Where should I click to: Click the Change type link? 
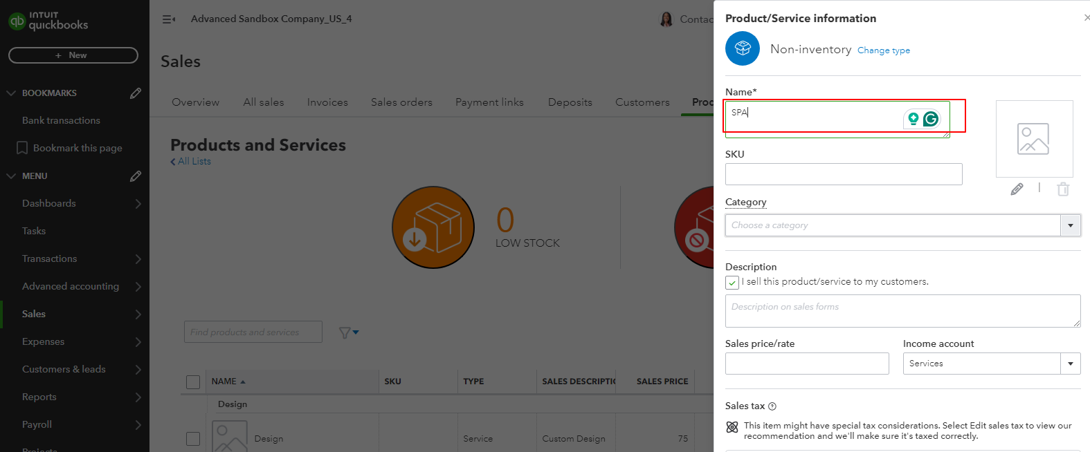[883, 50]
